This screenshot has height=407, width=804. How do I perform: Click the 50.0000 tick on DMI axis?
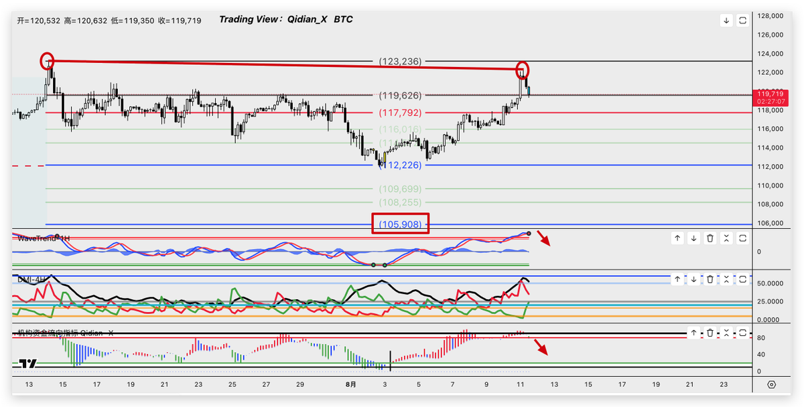(x=769, y=284)
